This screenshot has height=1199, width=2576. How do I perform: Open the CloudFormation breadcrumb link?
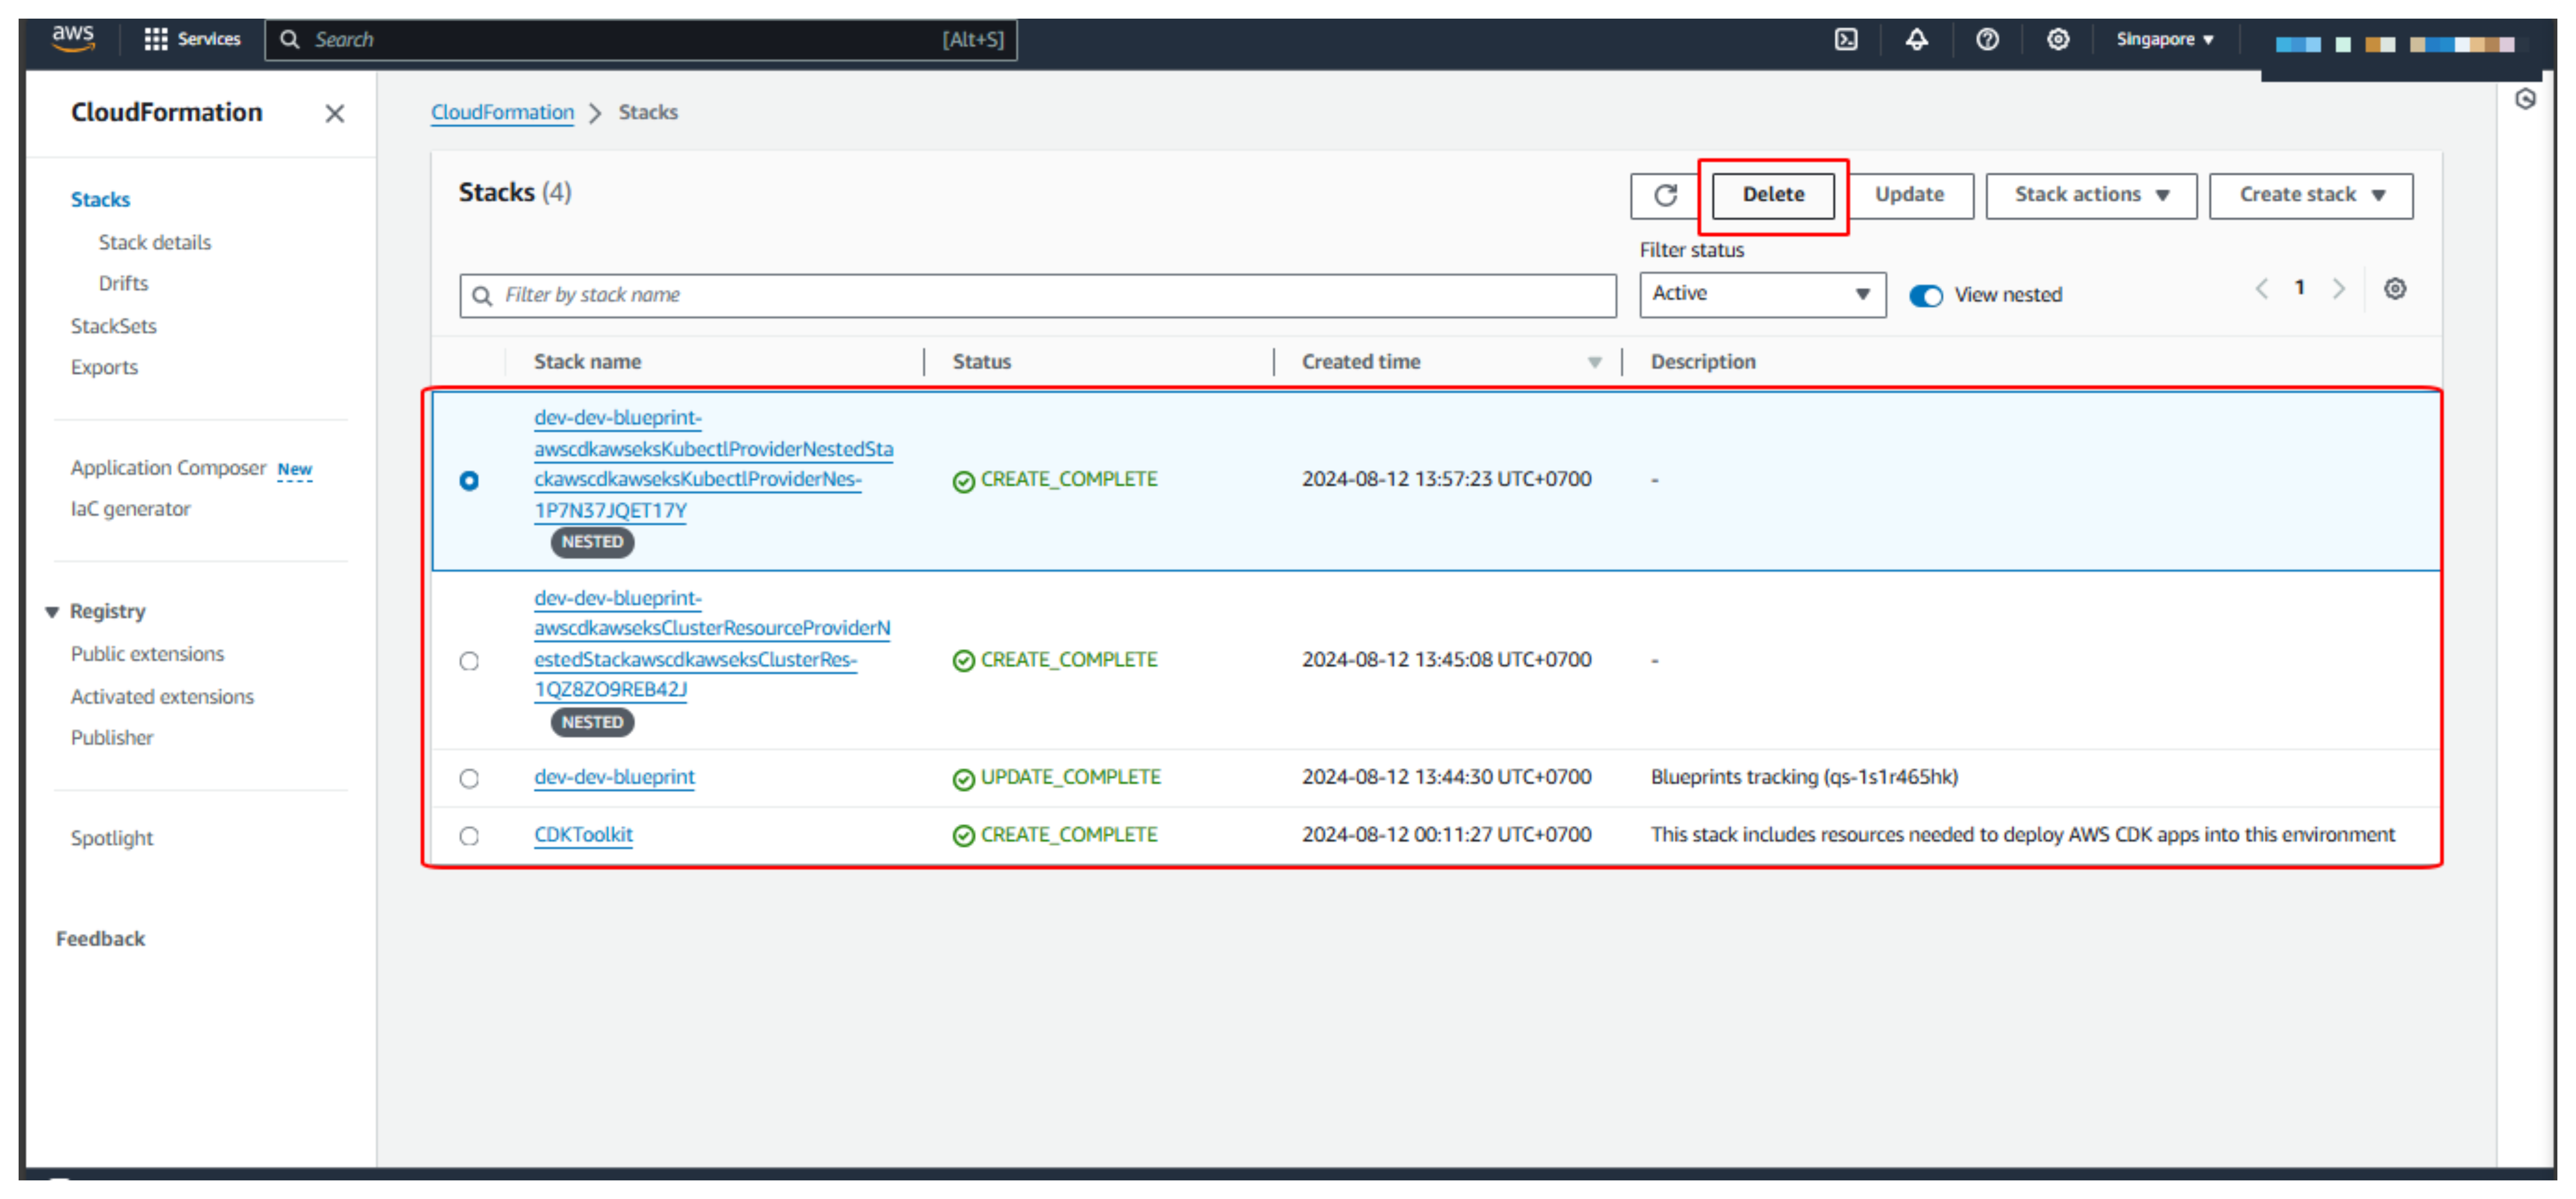(x=502, y=112)
